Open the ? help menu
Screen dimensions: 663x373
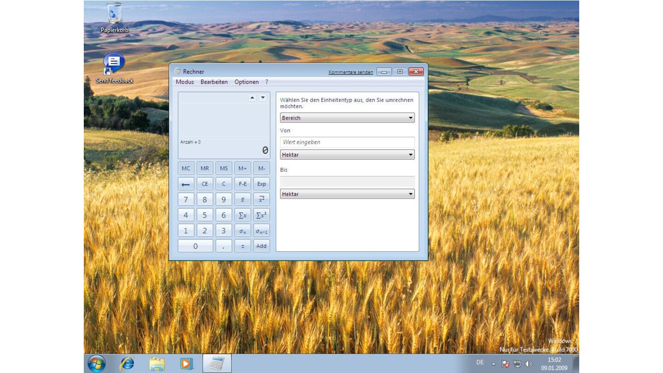[267, 82]
